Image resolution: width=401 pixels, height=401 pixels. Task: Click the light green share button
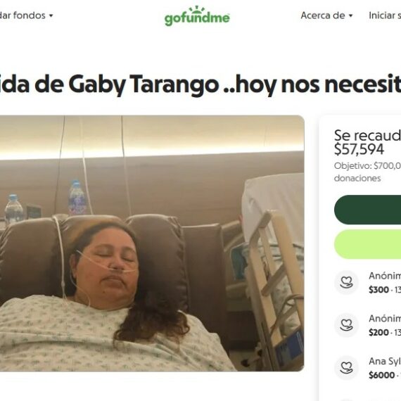tap(367, 244)
